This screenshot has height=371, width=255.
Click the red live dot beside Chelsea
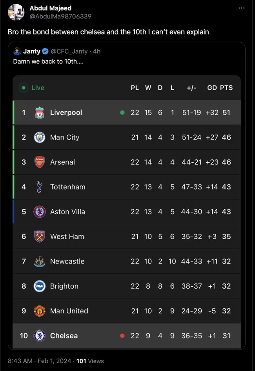click(x=122, y=336)
